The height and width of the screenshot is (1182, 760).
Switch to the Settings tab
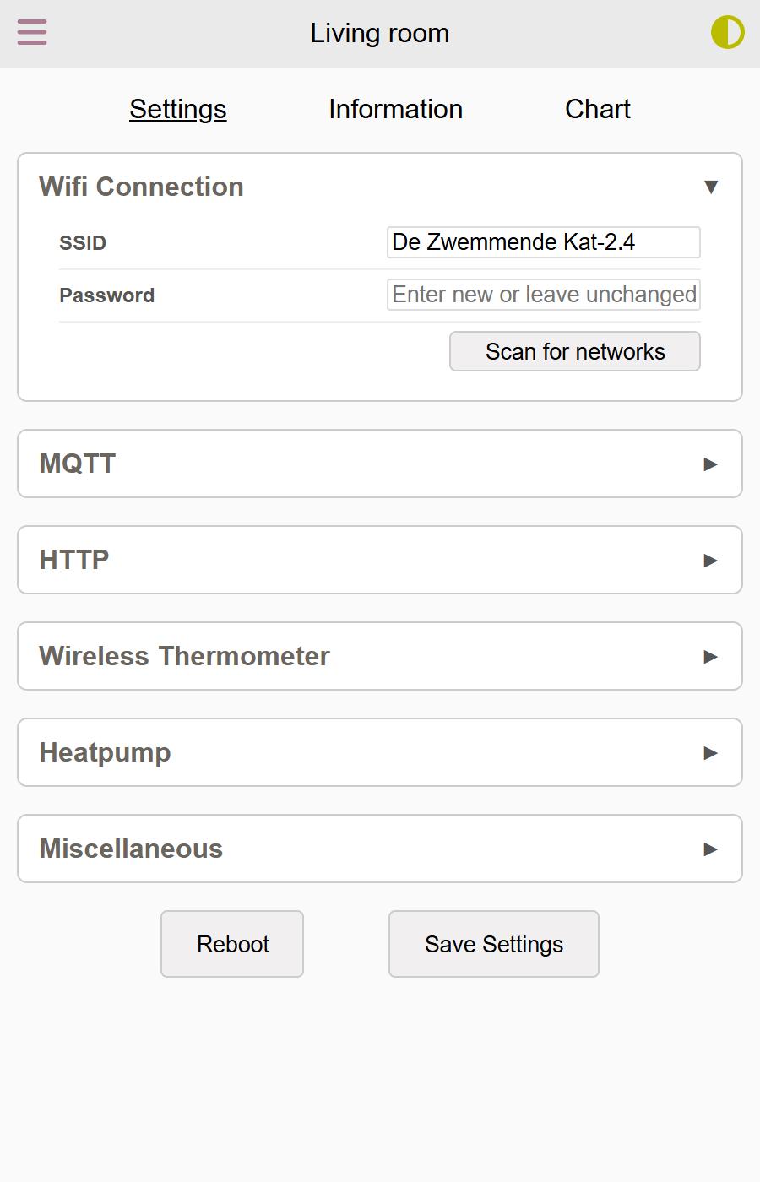(x=178, y=109)
